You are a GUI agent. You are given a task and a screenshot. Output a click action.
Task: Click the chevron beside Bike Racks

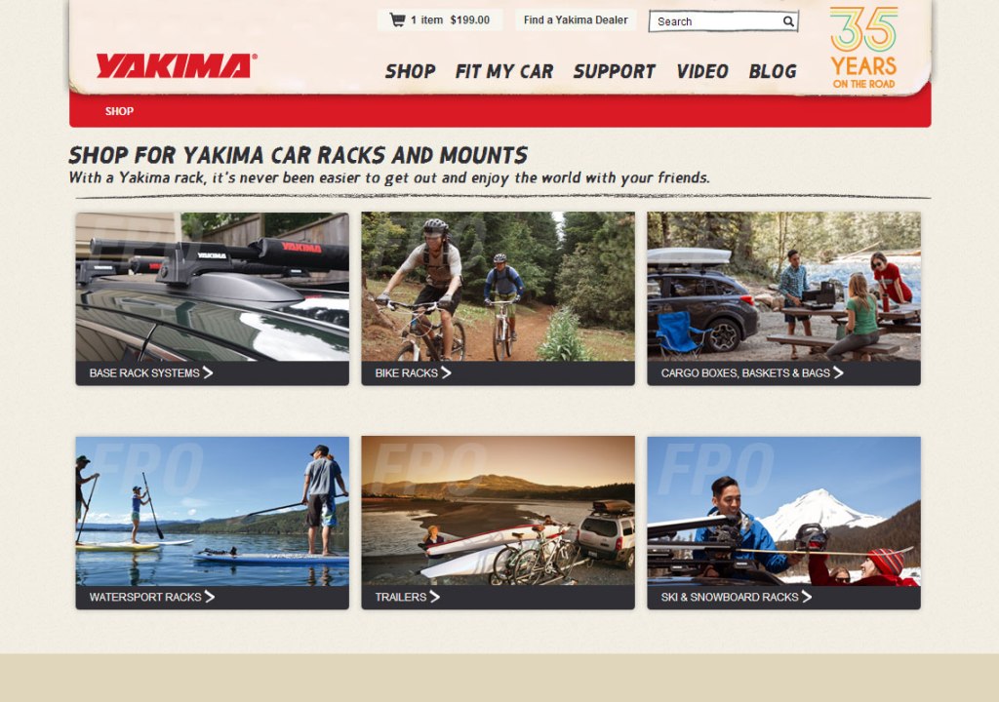[x=446, y=372]
